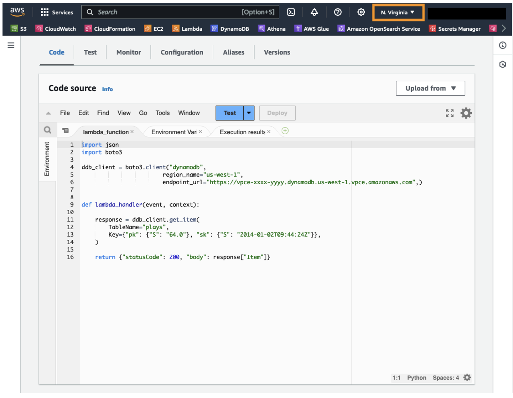Open the Tools menu in editor

point(163,113)
